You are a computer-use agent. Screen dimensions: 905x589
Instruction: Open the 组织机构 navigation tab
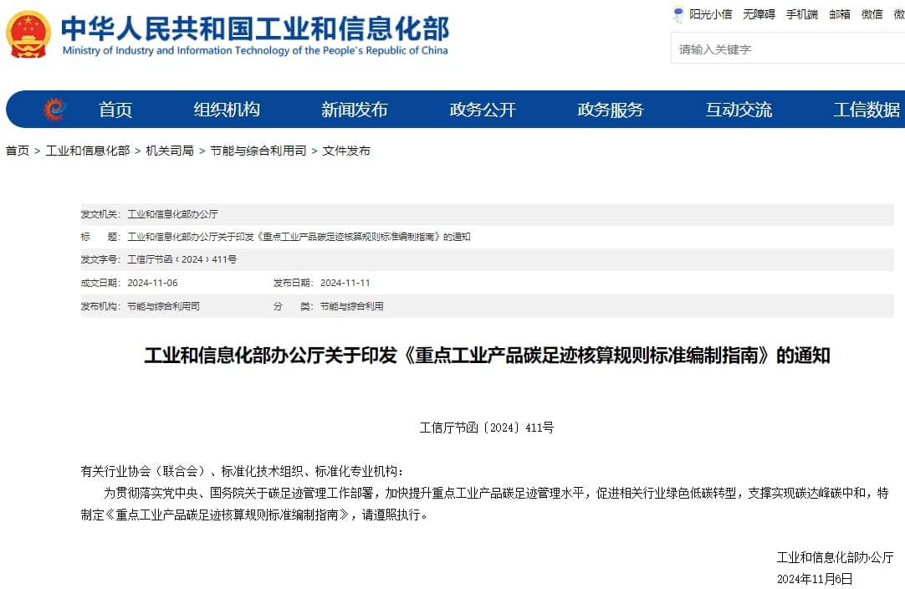coord(227,110)
